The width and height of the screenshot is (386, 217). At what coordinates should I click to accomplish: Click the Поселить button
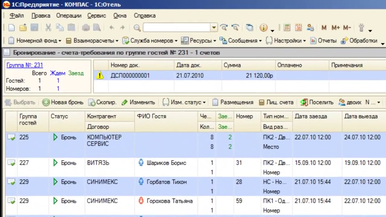(317, 102)
